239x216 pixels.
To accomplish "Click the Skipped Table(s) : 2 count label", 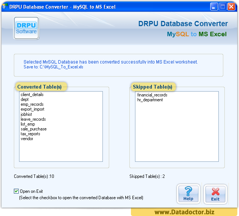I will (147, 176).
